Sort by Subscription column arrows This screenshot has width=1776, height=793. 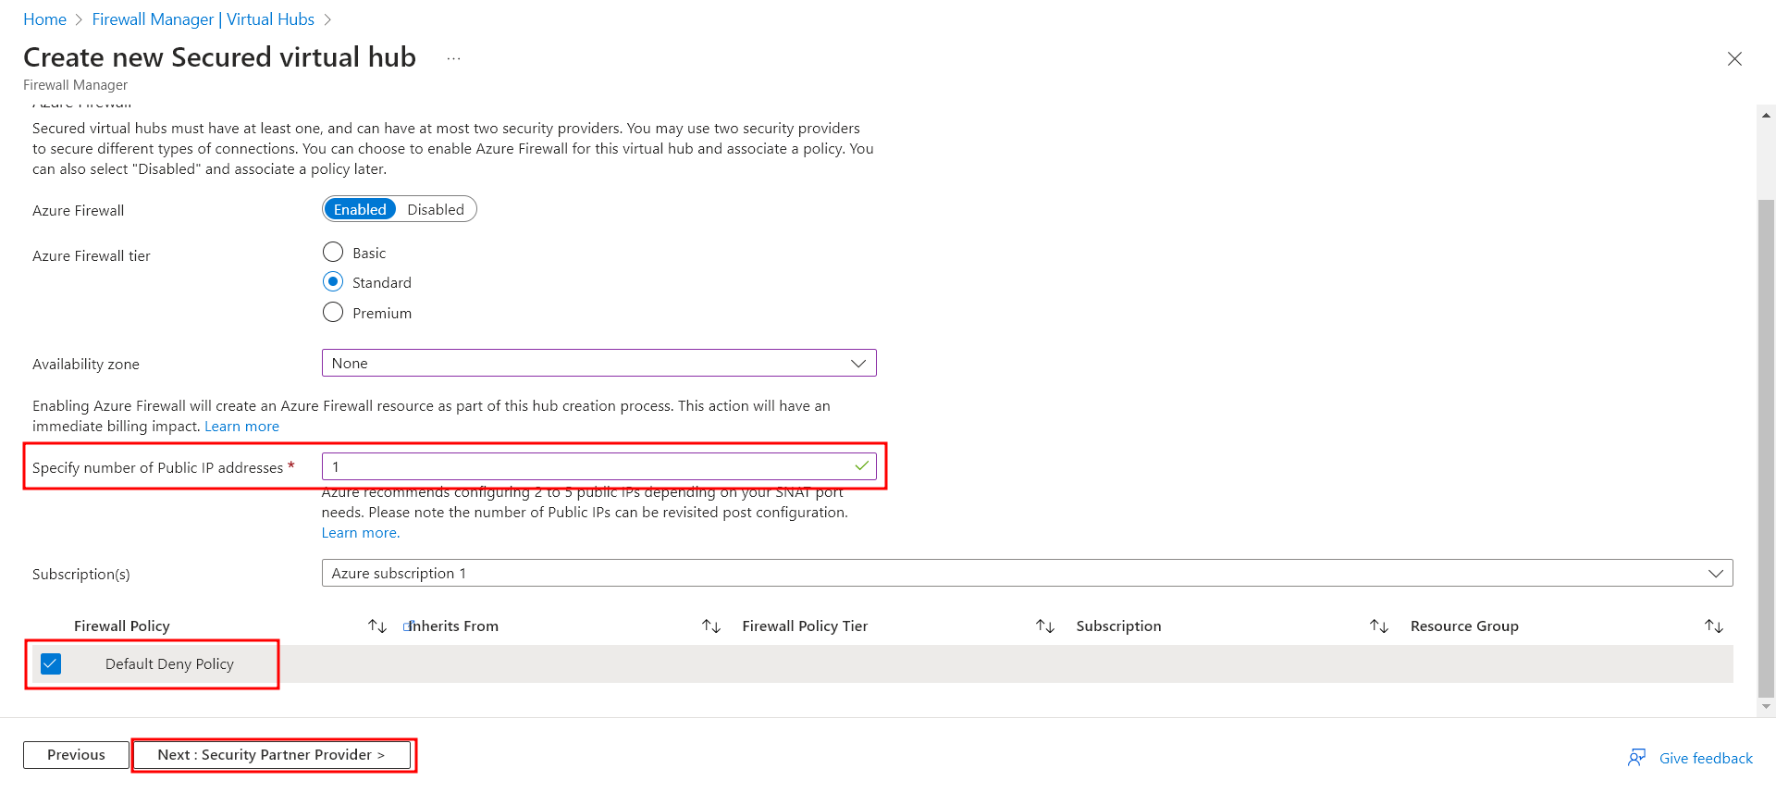click(x=1378, y=626)
